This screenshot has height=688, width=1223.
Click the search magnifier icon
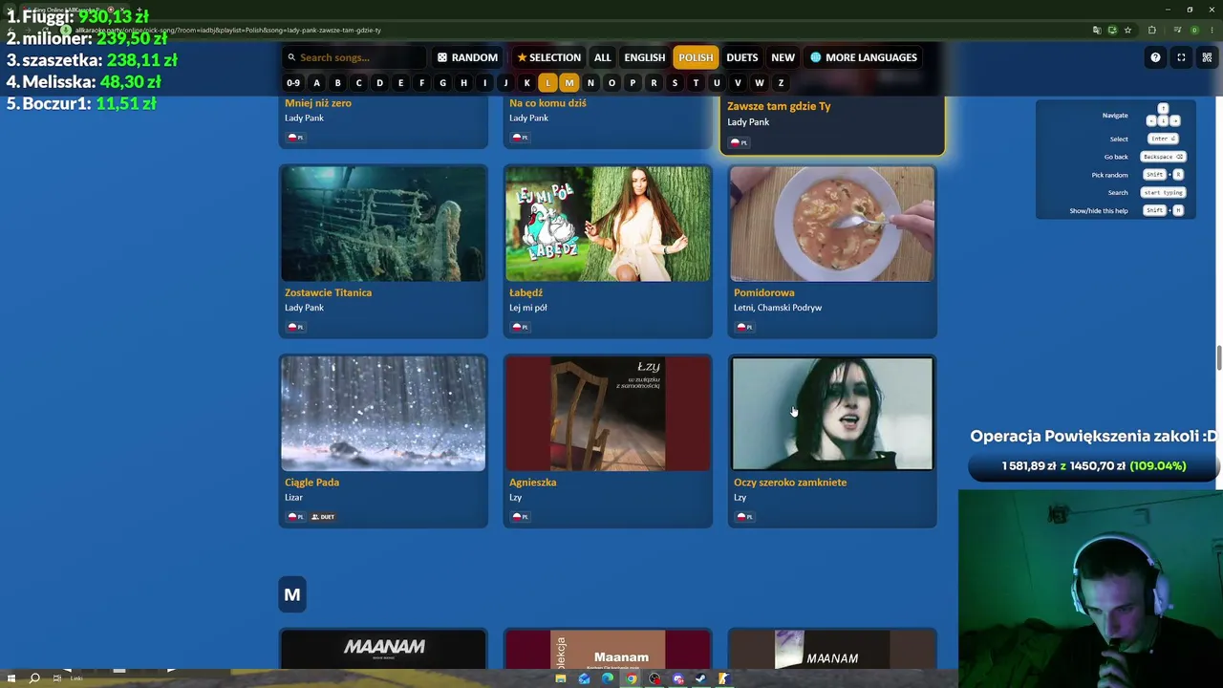click(291, 57)
